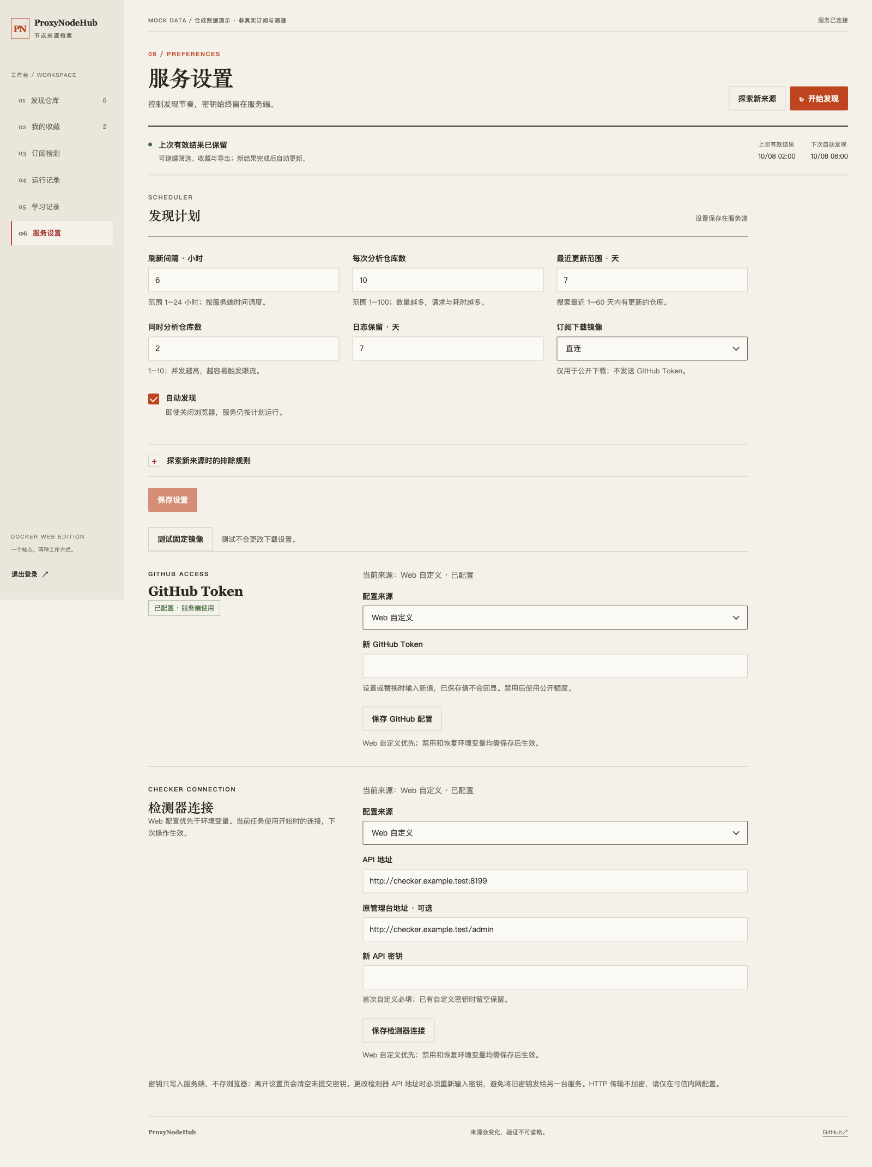
Task: Click the API 地址 input field
Action: point(555,881)
